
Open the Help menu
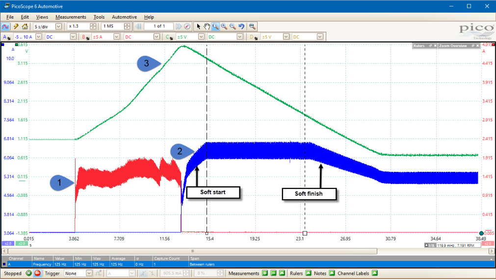149,17
